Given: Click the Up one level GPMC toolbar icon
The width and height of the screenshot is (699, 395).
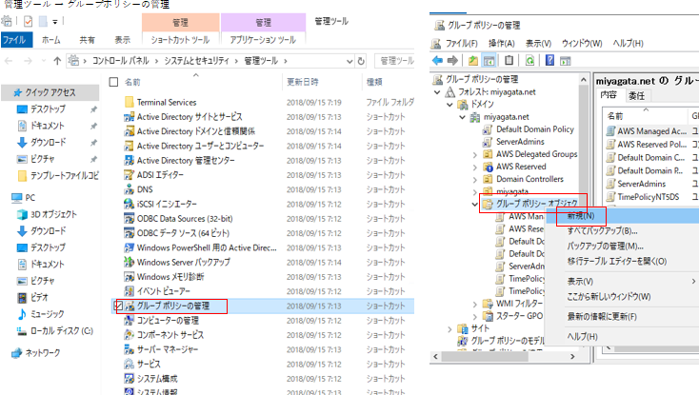Looking at the screenshot, I should [473, 61].
